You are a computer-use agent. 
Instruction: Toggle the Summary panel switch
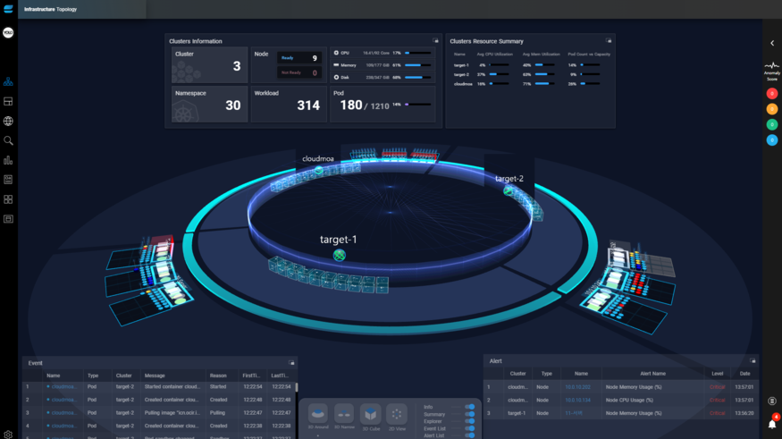tap(470, 414)
